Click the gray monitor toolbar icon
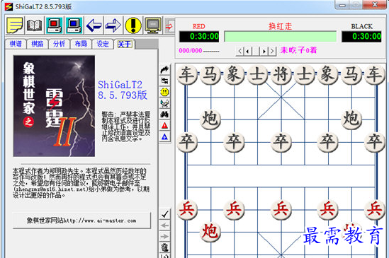This screenshot has height=258, width=389. (153, 25)
